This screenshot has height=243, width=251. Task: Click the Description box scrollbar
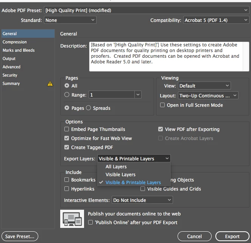pyautogui.click(x=246, y=57)
